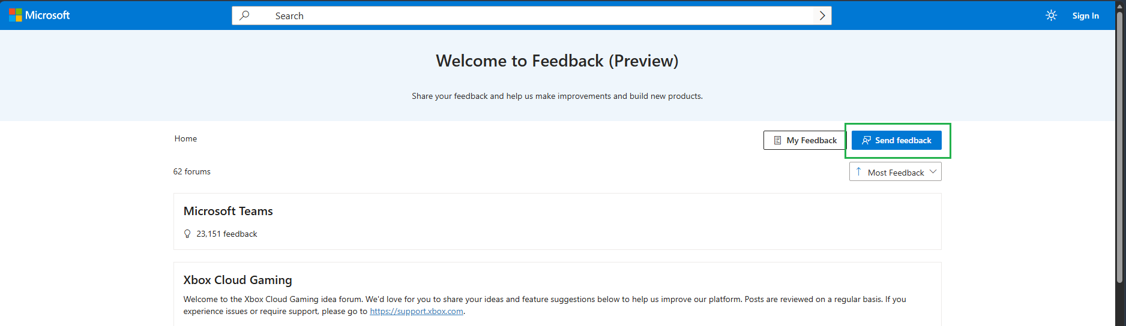Viewport: 1126px width, 326px height.
Task: Open My Feedback
Action: point(805,140)
